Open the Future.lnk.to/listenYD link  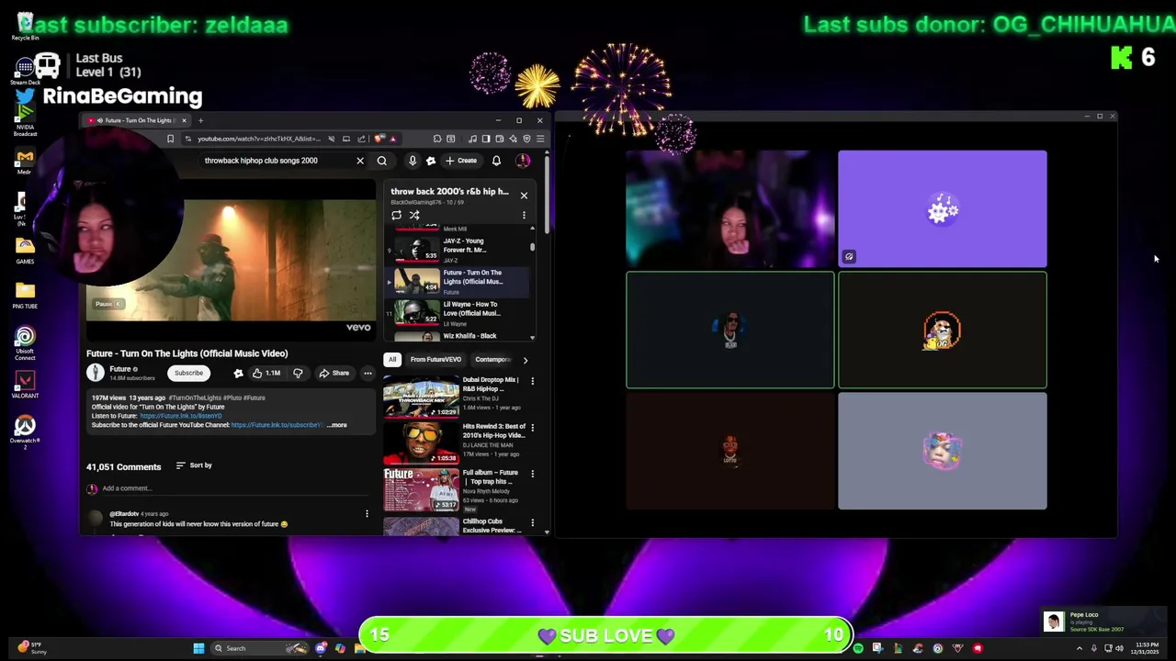(181, 416)
